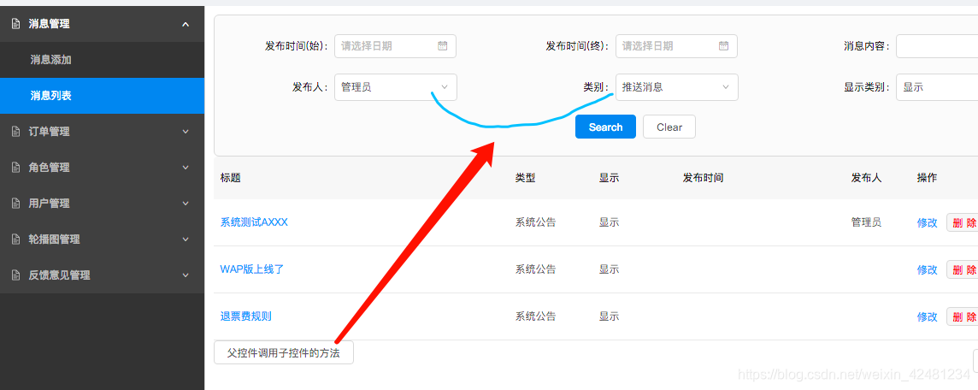Click the 用户管理 document icon

(x=16, y=204)
